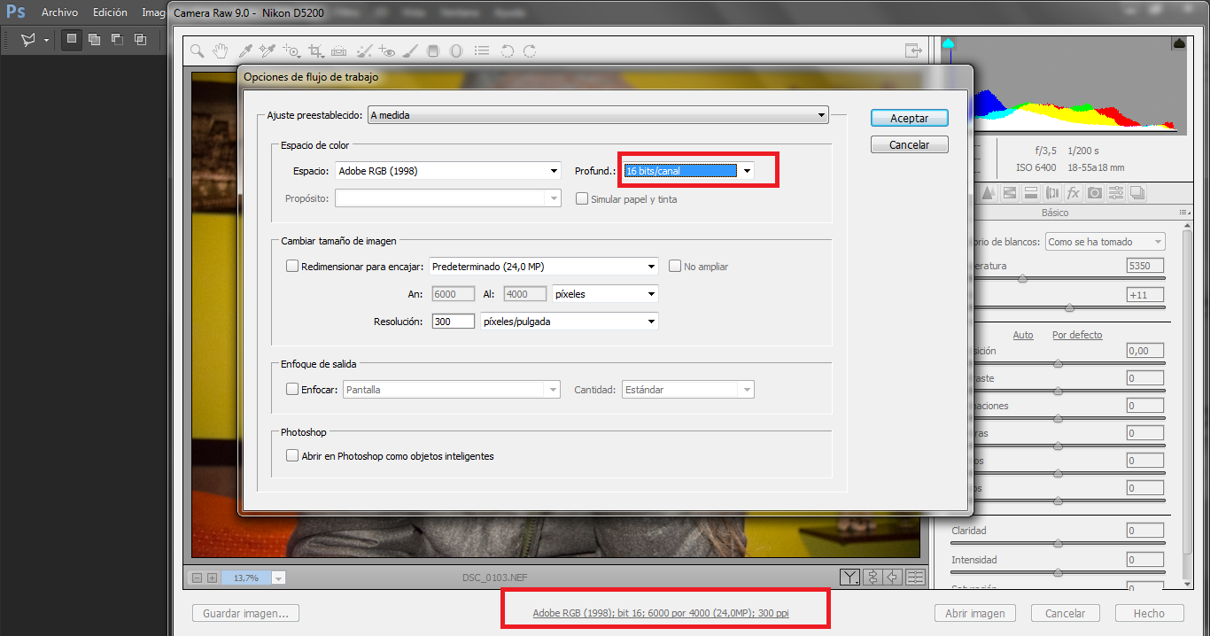Pick the Adjustment Brush tool

click(410, 50)
